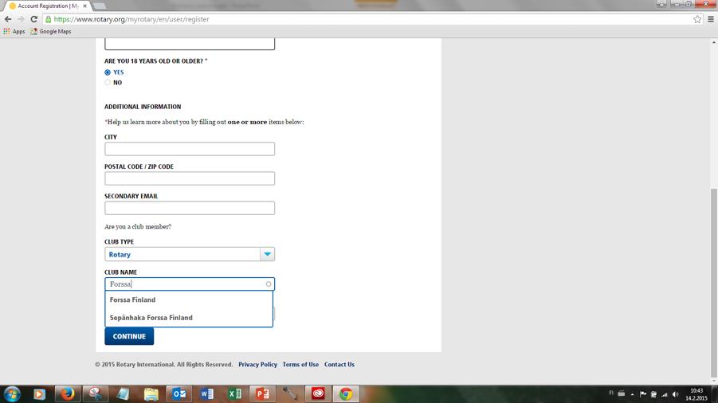Bookmark this page with star icon

[697, 19]
